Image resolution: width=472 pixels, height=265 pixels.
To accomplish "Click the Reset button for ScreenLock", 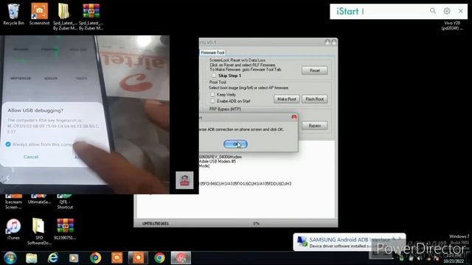I will pyautogui.click(x=315, y=71).
